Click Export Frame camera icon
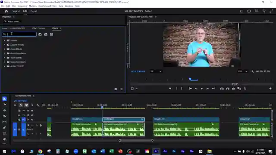Image resolution: width=276 pixels, height=155 pixels. [x=233, y=89]
